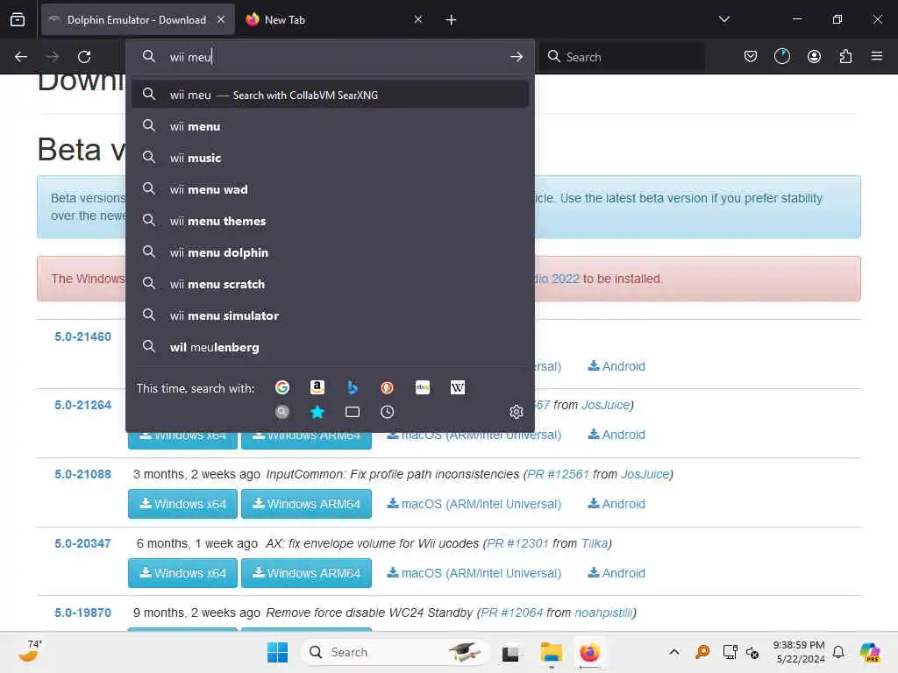Choose the 'wii music' suggestion
The image size is (898, 673).
pyautogui.click(x=330, y=158)
